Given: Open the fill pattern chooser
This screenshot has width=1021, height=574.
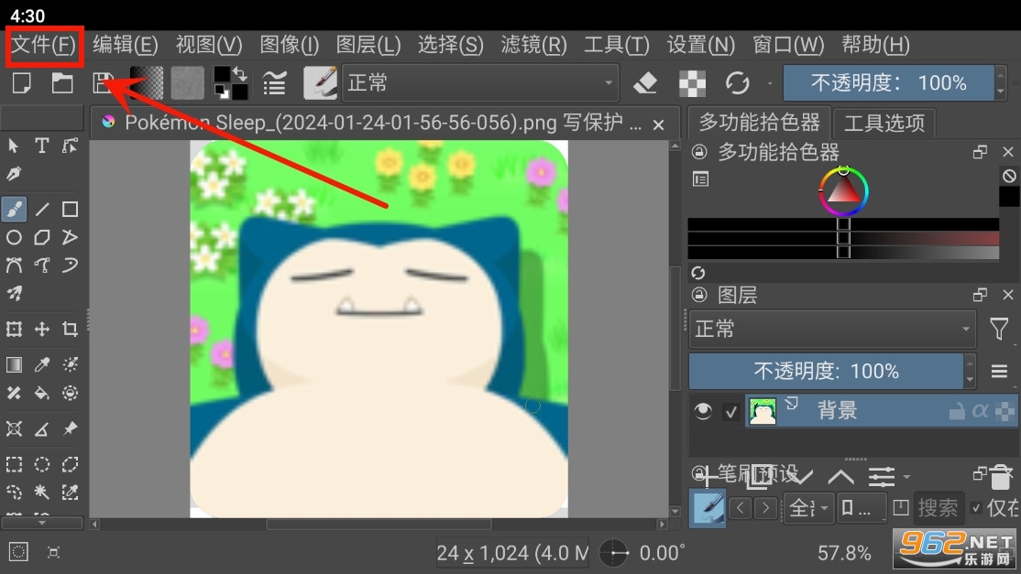Looking at the screenshot, I should click(x=188, y=83).
